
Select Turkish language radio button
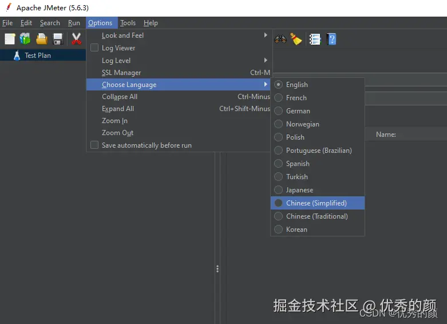point(278,176)
